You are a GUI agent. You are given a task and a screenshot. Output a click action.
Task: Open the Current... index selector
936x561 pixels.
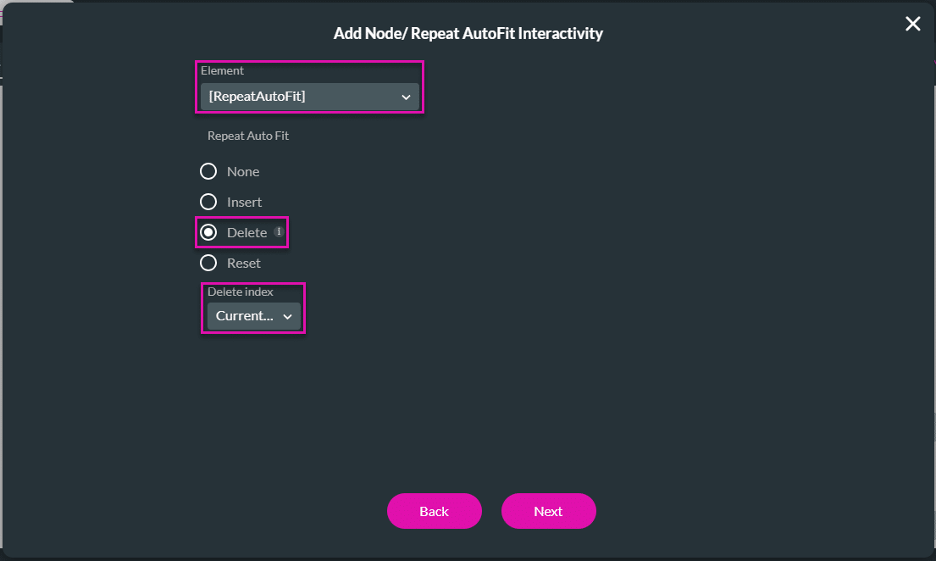coord(252,315)
